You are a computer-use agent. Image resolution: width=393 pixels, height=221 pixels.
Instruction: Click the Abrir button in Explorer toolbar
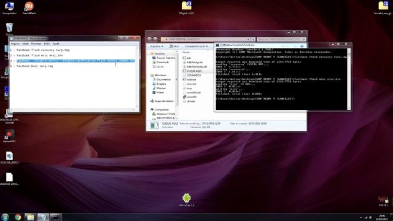click(174, 47)
